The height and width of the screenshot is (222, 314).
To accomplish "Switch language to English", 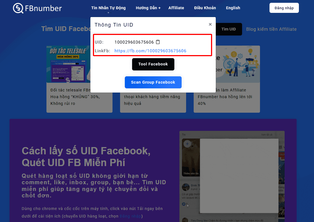I will click(233, 8).
